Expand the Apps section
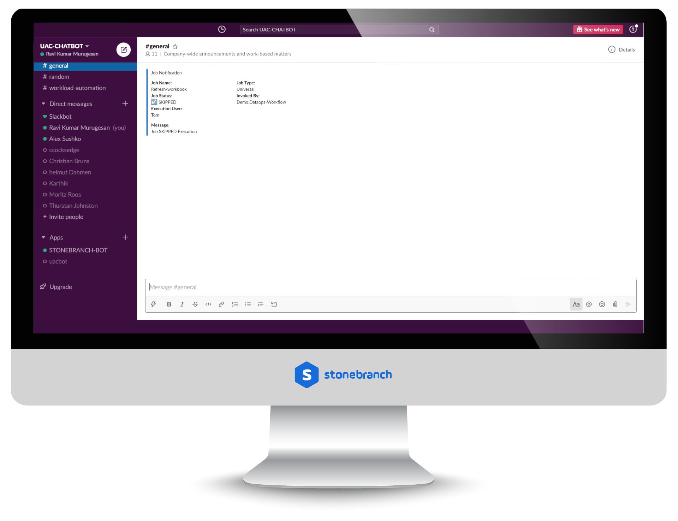Viewport: 678px width, 521px height. 43,236
